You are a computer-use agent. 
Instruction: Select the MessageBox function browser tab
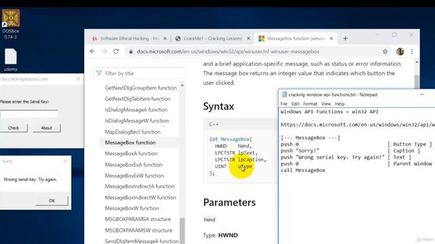click(296, 39)
